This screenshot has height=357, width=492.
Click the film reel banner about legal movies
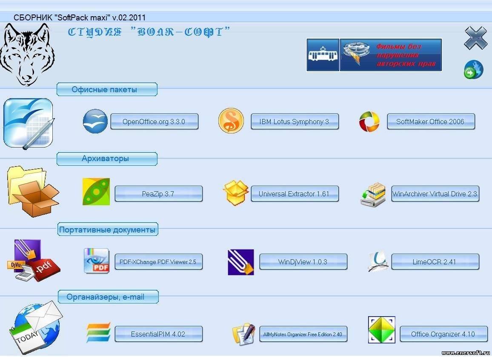click(391, 55)
